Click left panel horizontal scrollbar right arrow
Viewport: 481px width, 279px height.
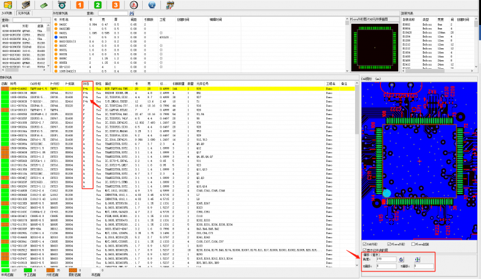pos(45,70)
